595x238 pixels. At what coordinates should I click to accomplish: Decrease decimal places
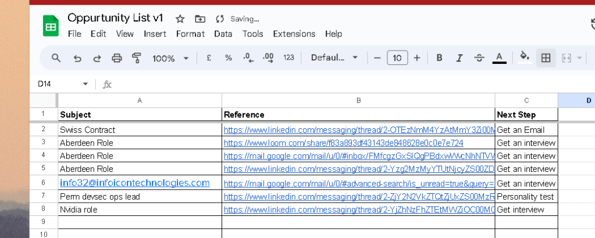tap(248, 58)
